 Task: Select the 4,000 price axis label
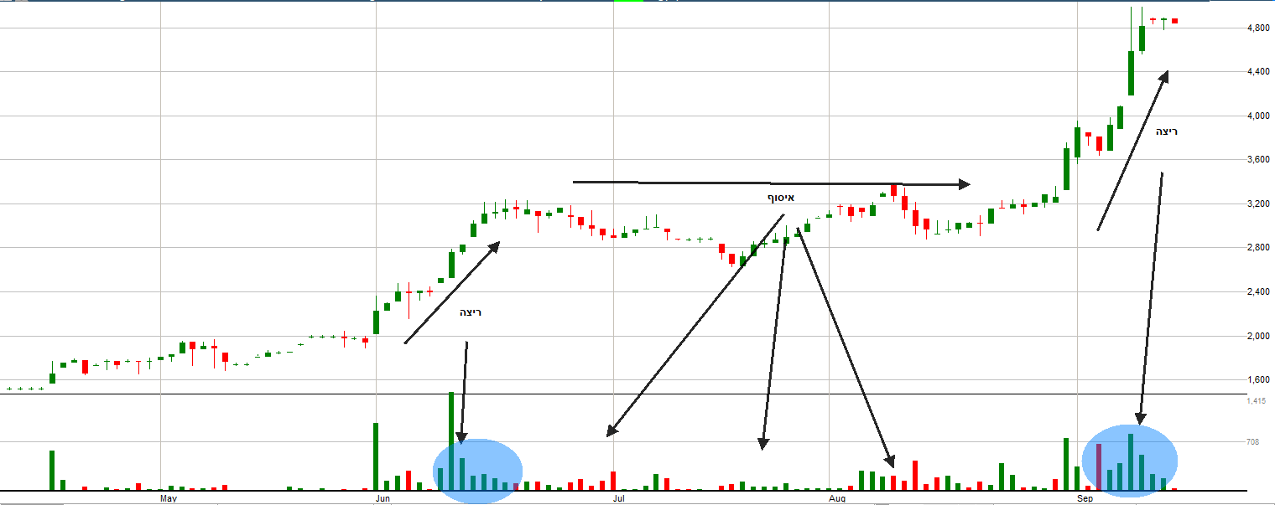pos(1258,116)
